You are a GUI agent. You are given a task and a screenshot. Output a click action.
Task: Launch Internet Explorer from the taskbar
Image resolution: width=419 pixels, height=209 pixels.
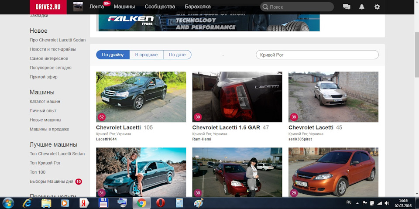point(27,203)
